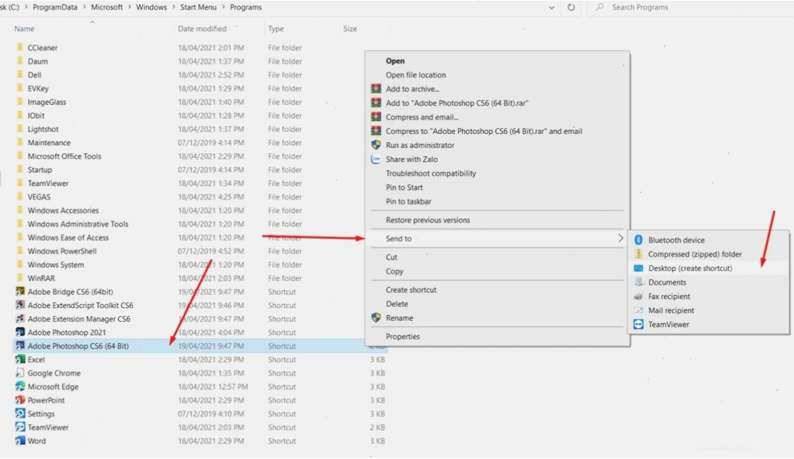794x459 pixels.
Task: Click the Adobe Bridge CS6 (64bit) icon
Action: (20, 292)
